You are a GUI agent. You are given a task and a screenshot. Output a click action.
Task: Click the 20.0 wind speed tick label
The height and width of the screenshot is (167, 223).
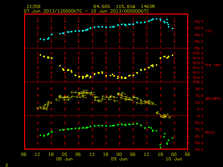[x=199, y=89]
